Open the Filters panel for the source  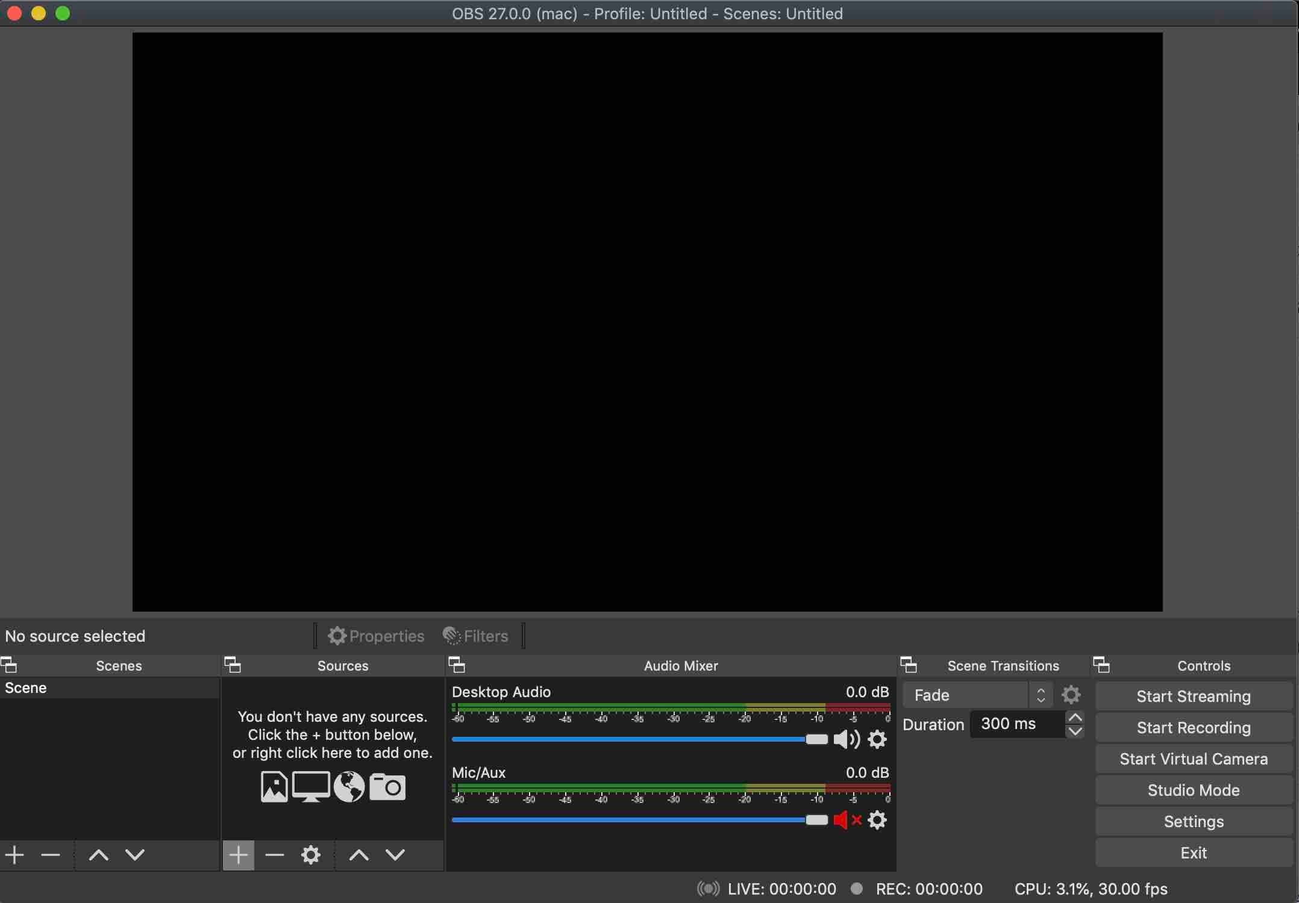[475, 636]
